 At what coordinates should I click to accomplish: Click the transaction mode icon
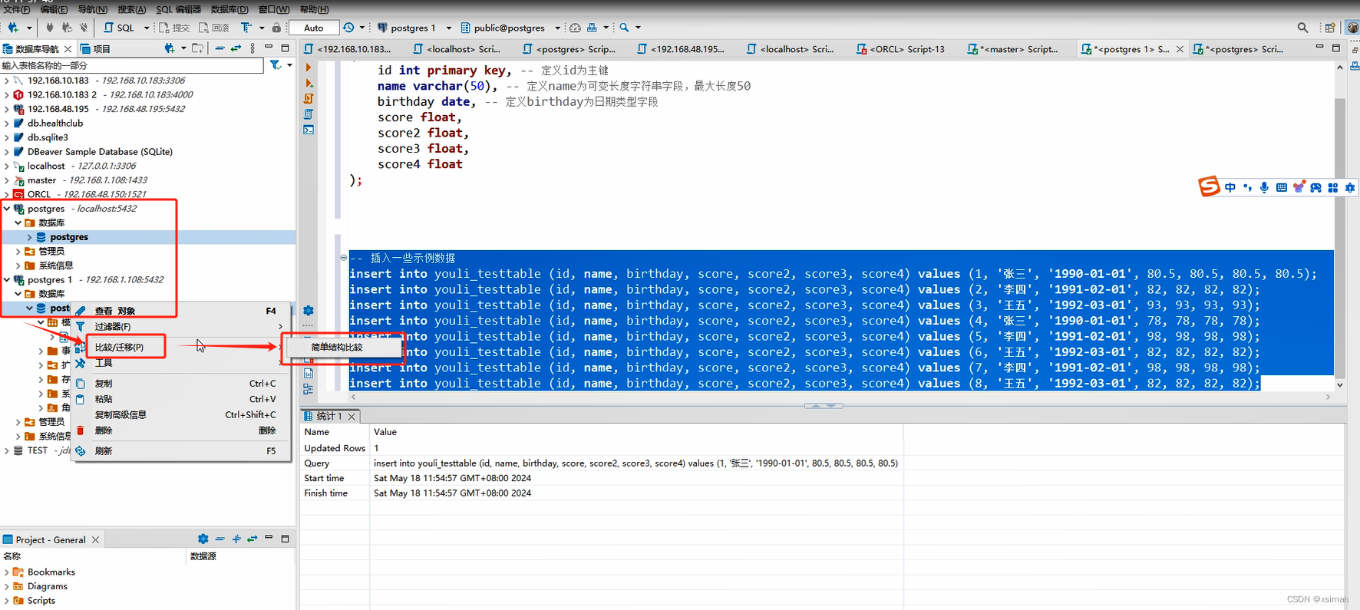[x=246, y=28]
